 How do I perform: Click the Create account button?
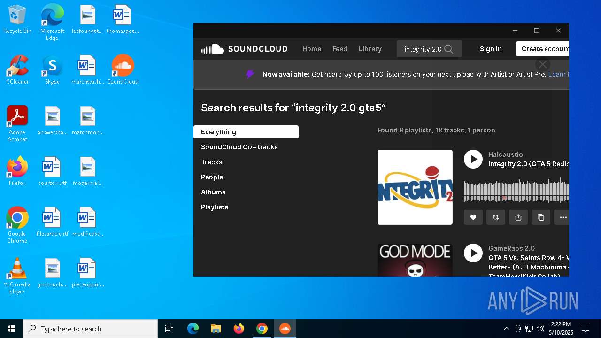(x=543, y=49)
